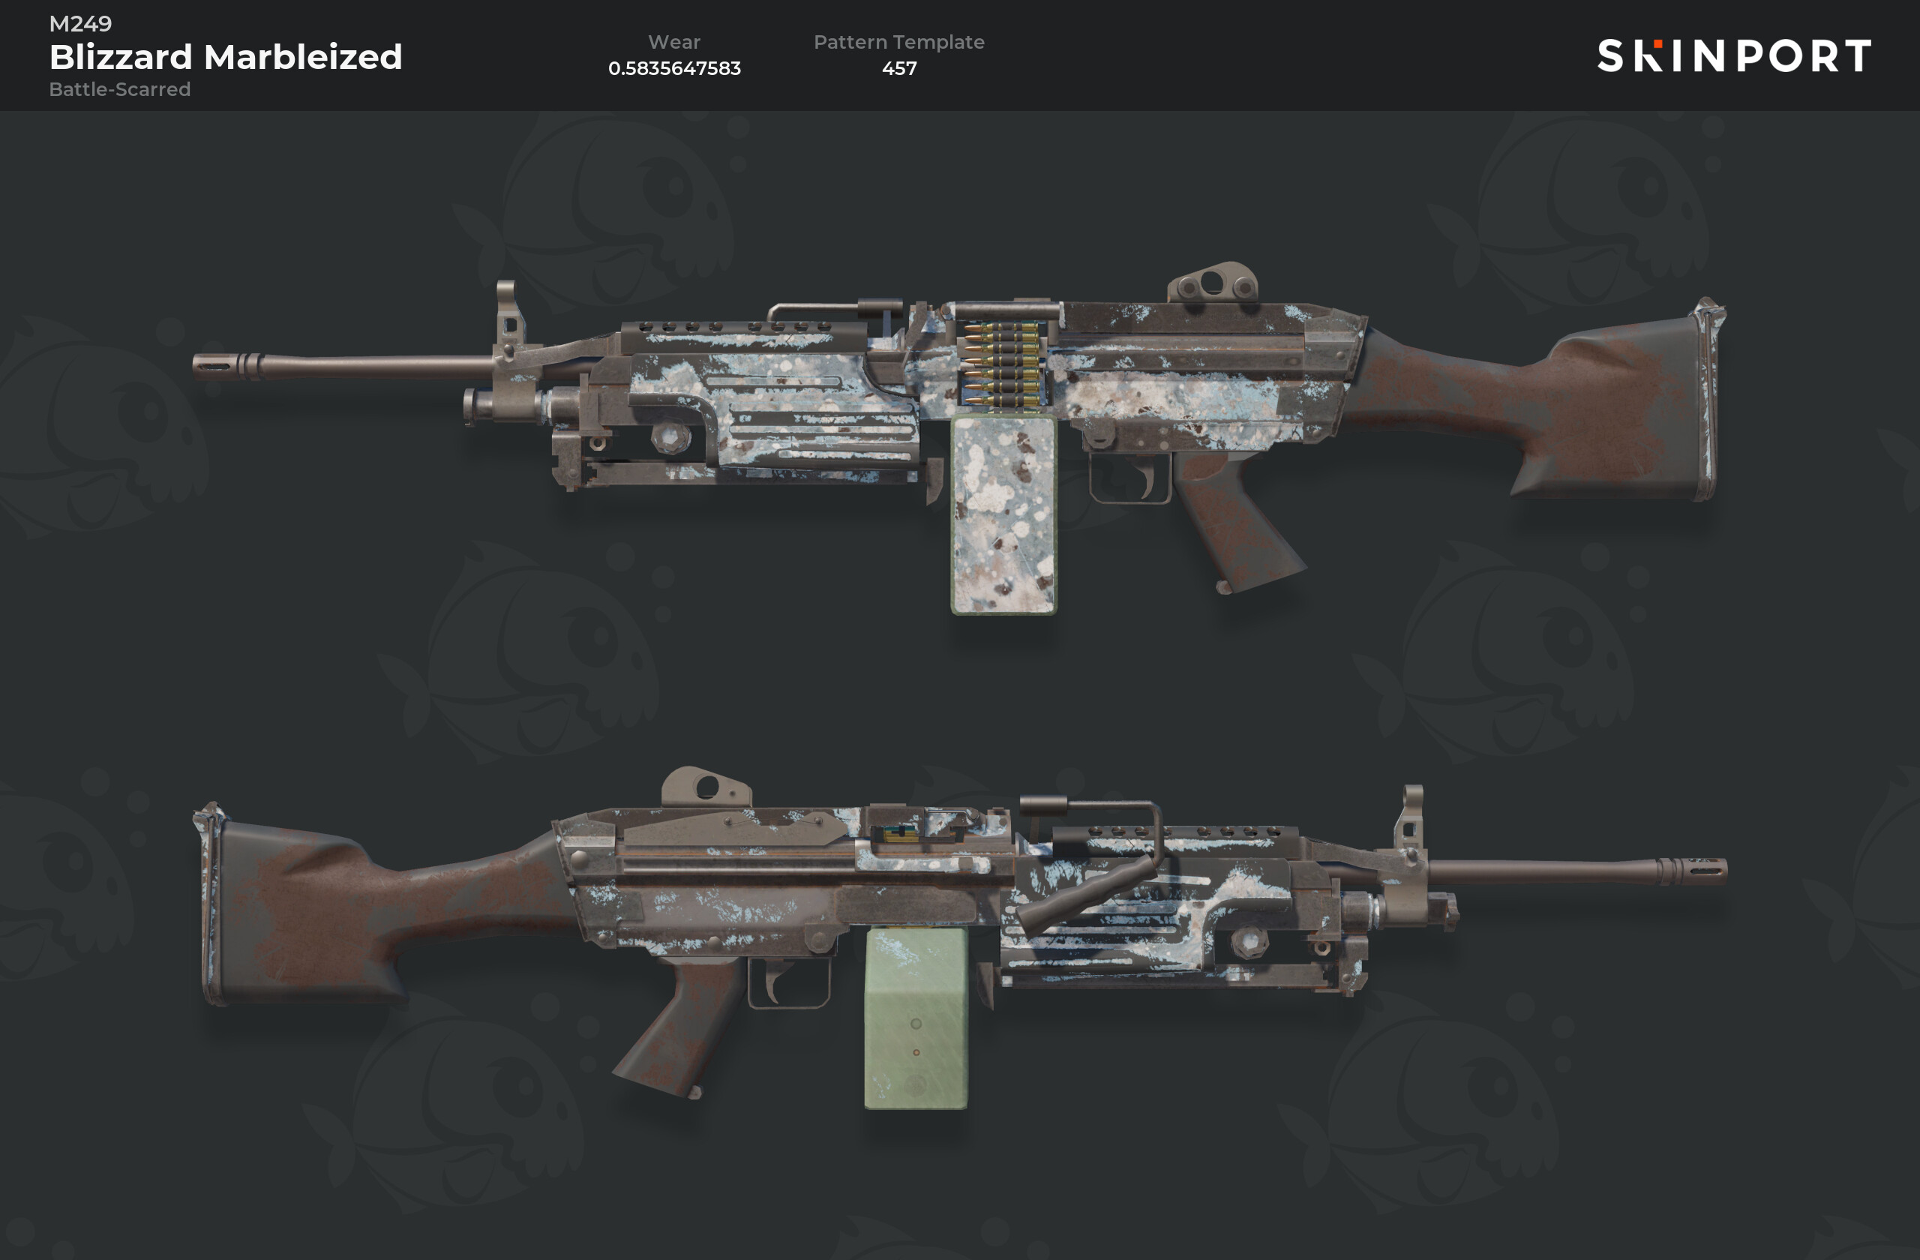Select the Blizzard Marbleized skin title
Screen dimensions: 1920x1260
226,56
